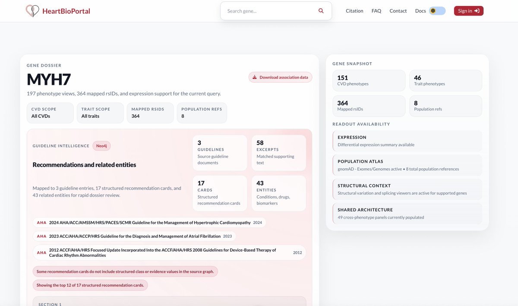Viewport: 518px width, 306px height.
Task: Open 2024 Hypertrophic Cardiomyopathy guideline entry
Action: [149, 223]
